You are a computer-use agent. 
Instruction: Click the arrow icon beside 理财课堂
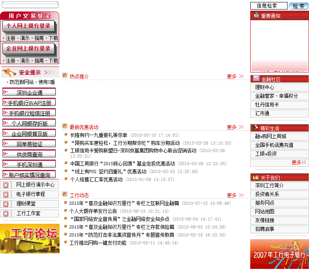click(6, 204)
